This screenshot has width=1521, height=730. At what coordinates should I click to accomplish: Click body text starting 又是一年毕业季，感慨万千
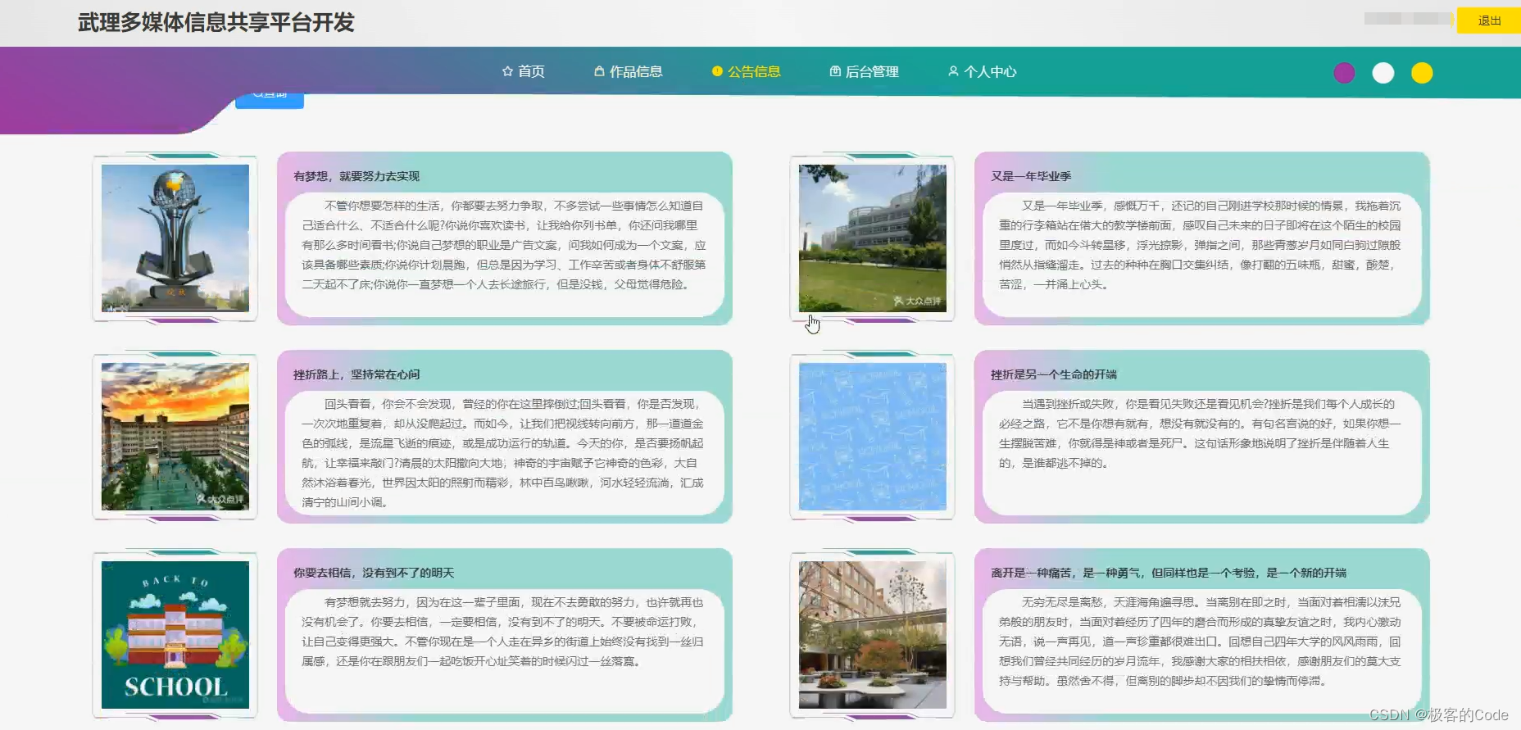pos(1201,245)
